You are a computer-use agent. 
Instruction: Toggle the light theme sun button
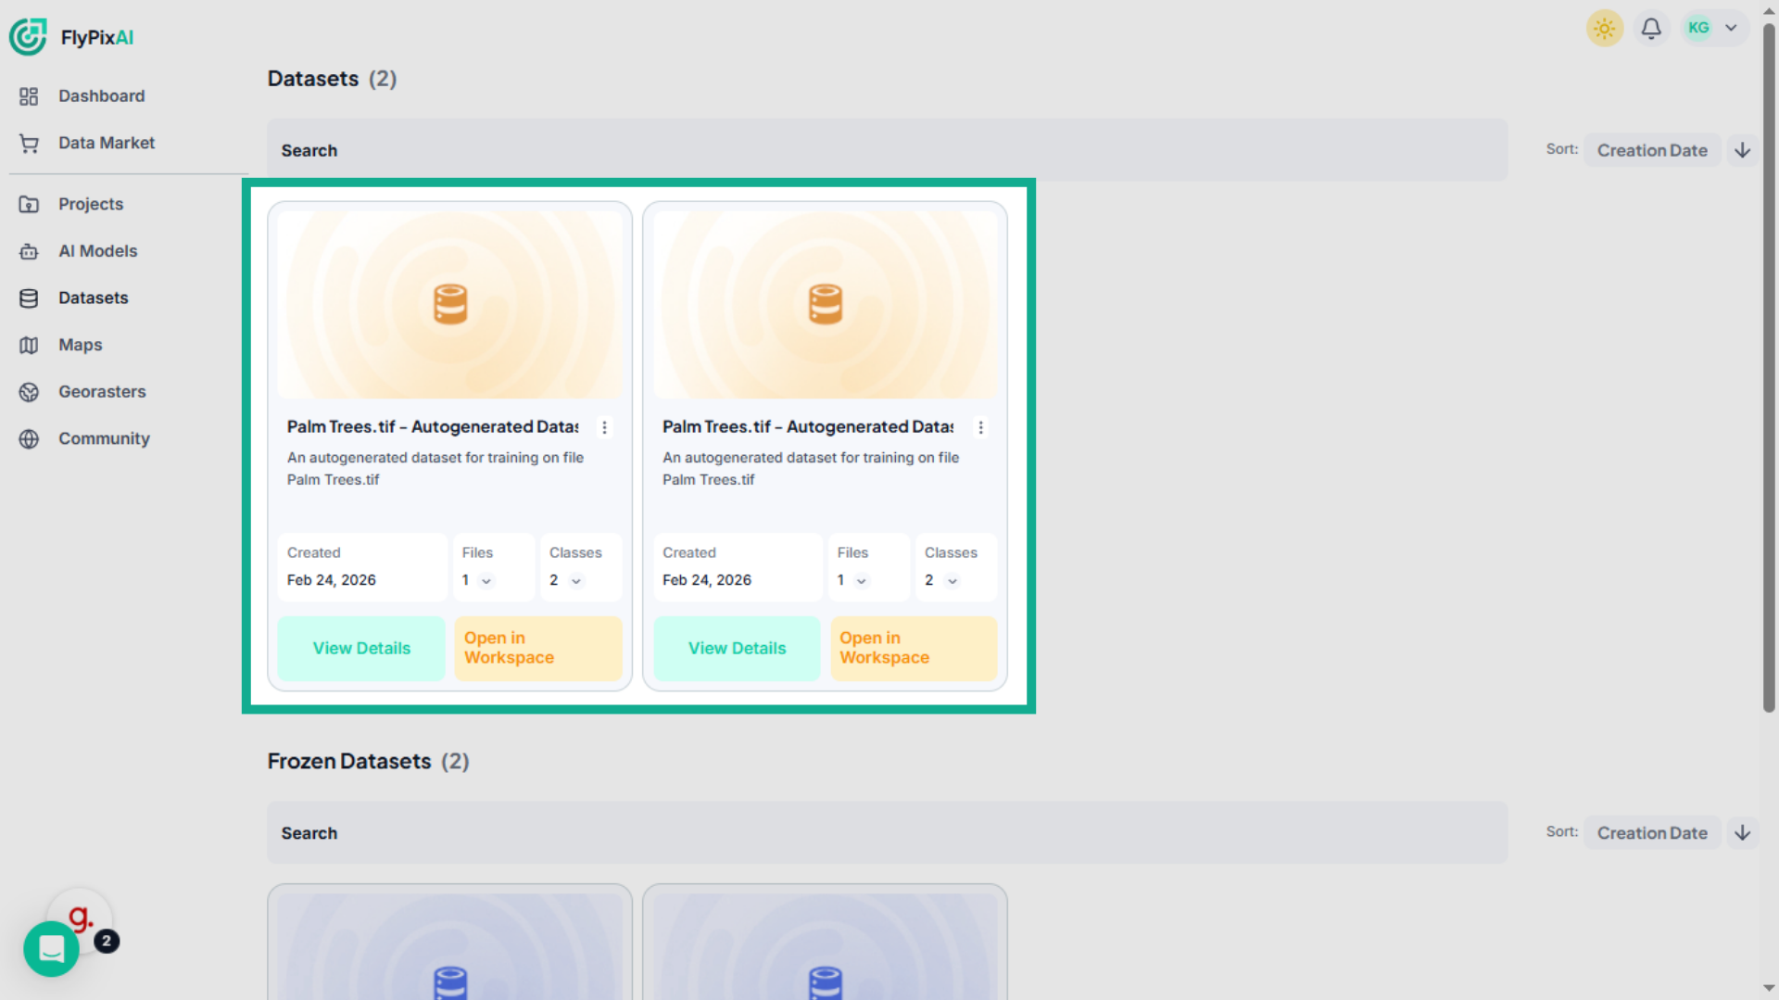(1605, 29)
